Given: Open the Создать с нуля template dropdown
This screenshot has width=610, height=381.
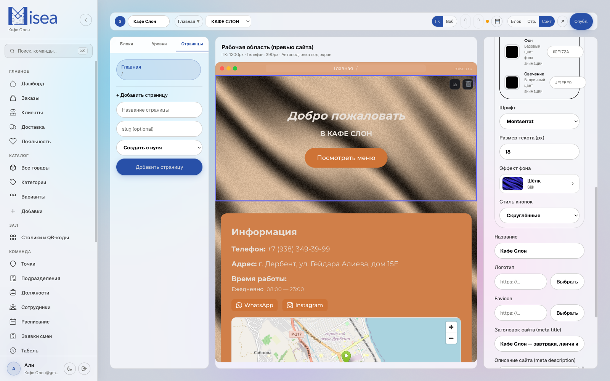Looking at the screenshot, I should pyautogui.click(x=159, y=148).
